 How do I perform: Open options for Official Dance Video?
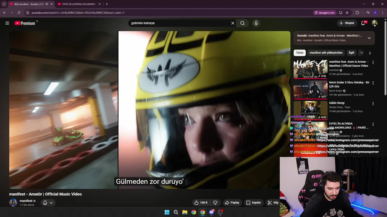coord(373,62)
